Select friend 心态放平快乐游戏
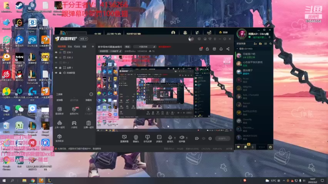The image size is (328, 184). point(254,64)
